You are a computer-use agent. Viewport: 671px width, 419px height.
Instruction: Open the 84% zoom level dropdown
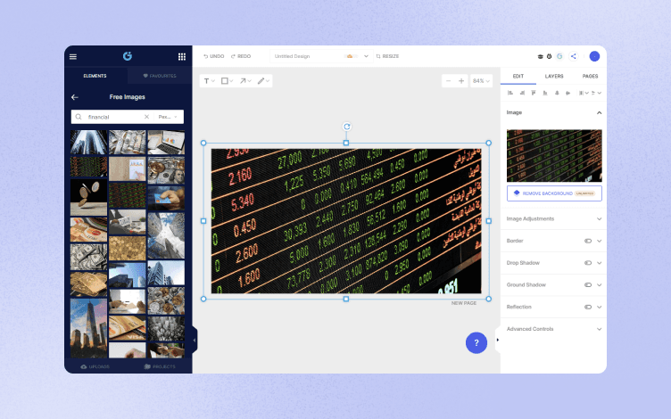[481, 81]
